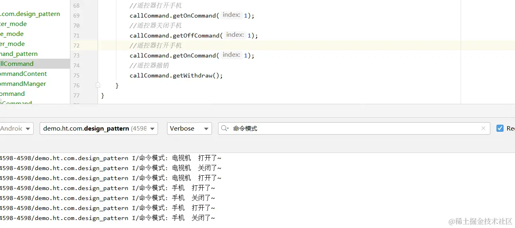Viewport: 515px width, 228px height.
Task: Collapse the code fold marker at line 76
Action: tap(98, 85)
